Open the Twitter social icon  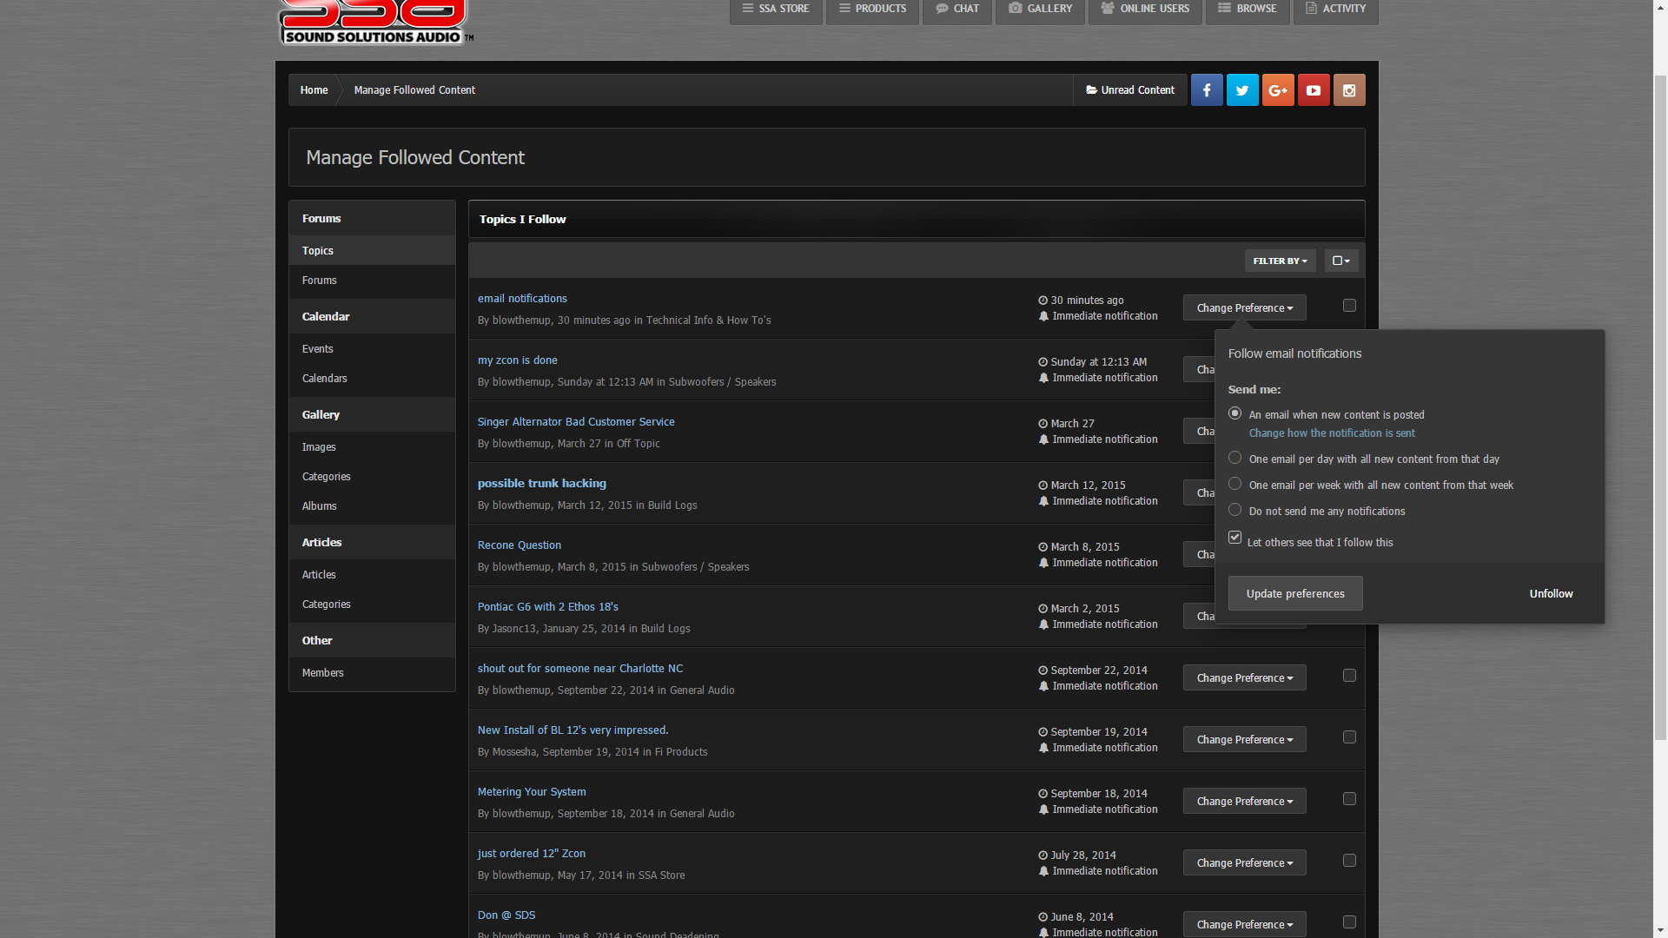point(1242,90)
